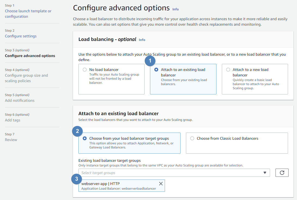The image size is (297, 200).
Task: Go back to Configure settings step
Action: point(21,36)
